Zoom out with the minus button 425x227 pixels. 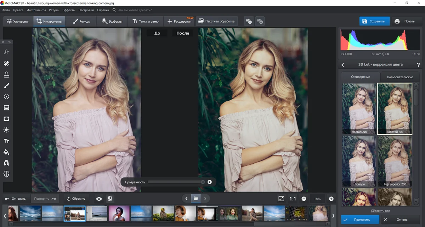coord(304,199)
